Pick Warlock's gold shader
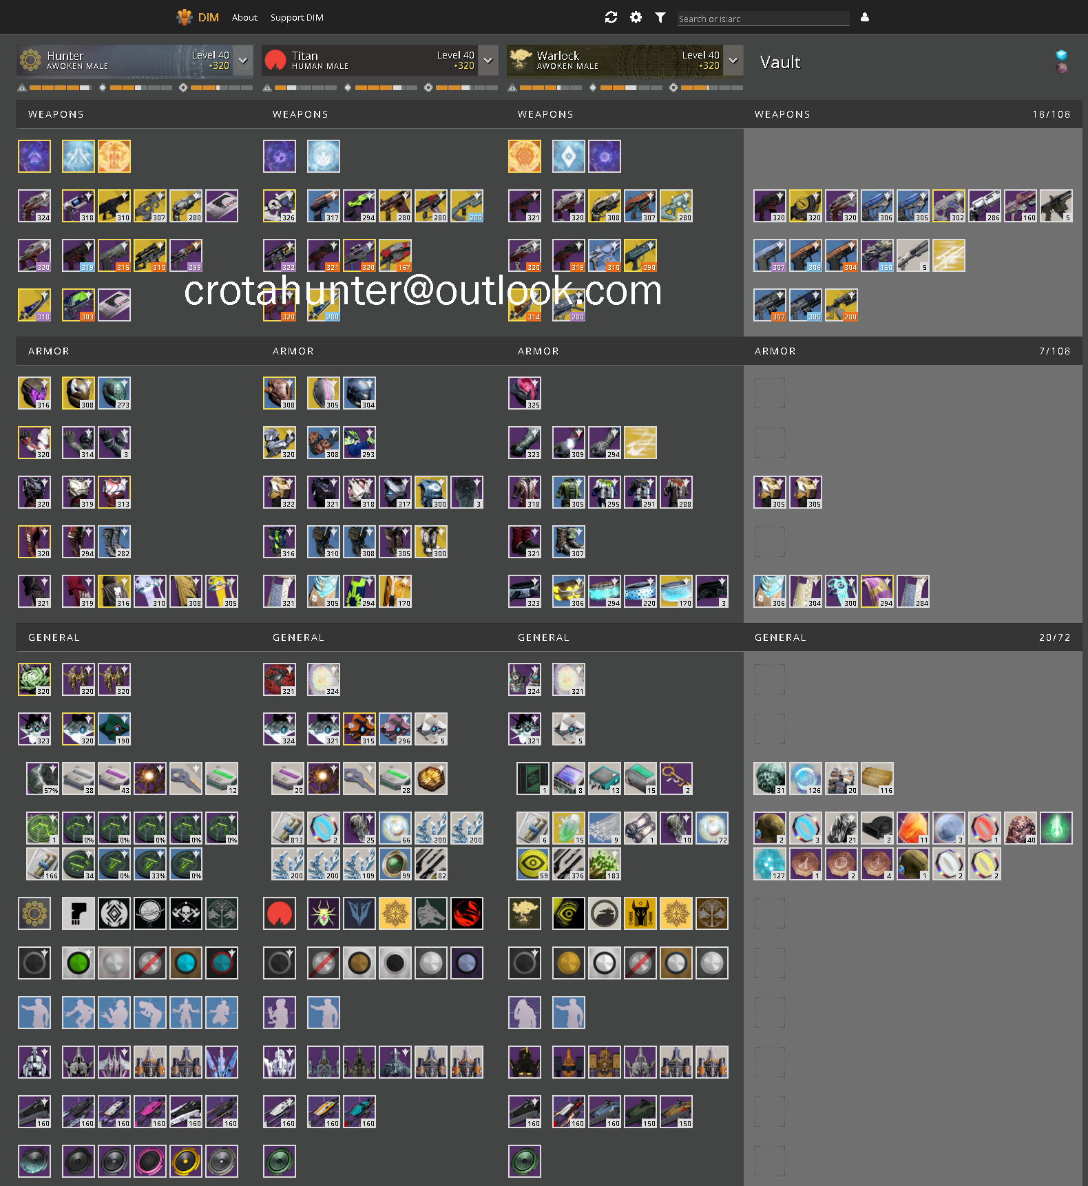Image resolution: width=1088 pixels, height=1186 pixels. (x=569, y=963)
